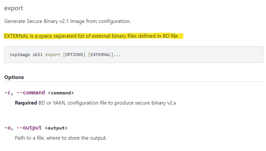Click "[EXTERNAL]..." in the command usage
The width and height of the screenshot is (266, 151).
click(x=104, y=55)
